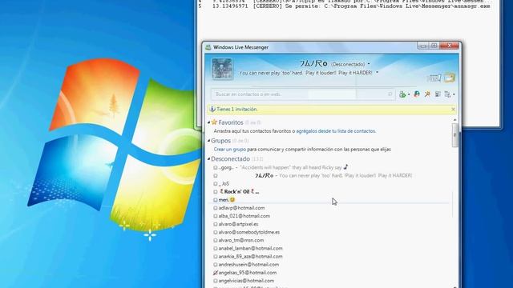Click the 'Tienes 1 invitación.' message

click(x=237, y=109)
